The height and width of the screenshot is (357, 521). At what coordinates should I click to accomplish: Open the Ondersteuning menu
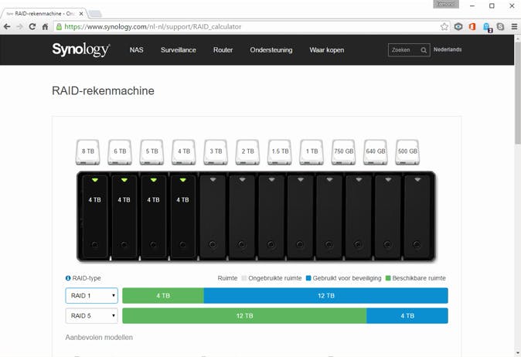tap(271, 49)
